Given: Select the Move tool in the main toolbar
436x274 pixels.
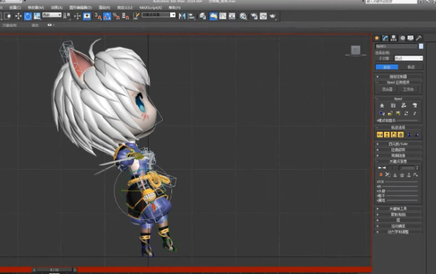Looking at the screenshot, I should click(18, 16).
